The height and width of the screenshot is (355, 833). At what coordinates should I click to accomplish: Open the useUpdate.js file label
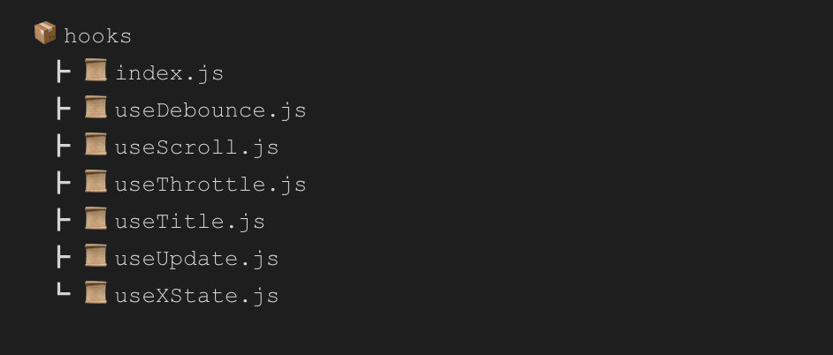(196, 259)
